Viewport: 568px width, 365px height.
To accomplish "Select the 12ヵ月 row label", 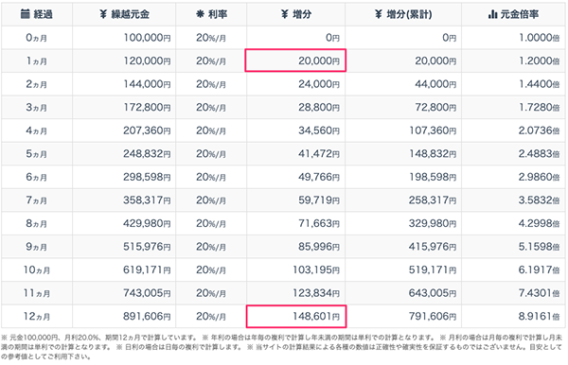I will click(37, 317).
